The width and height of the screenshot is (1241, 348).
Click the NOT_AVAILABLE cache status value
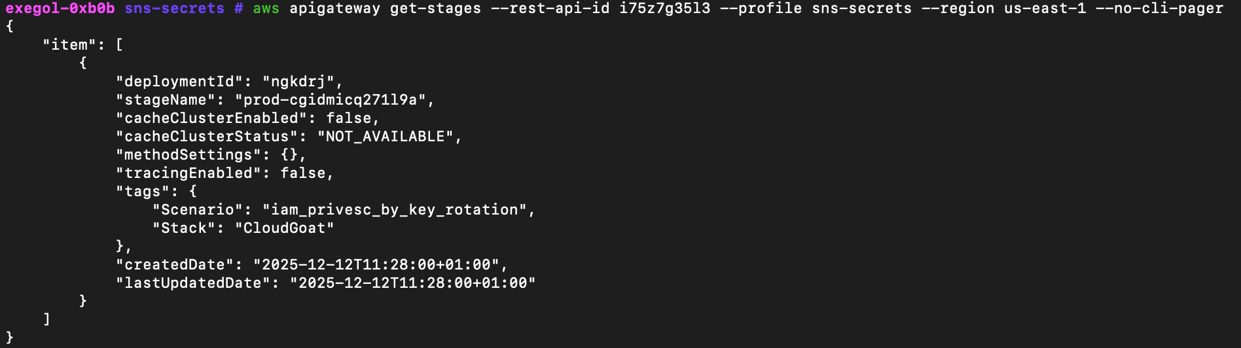[x=385, y=137]
